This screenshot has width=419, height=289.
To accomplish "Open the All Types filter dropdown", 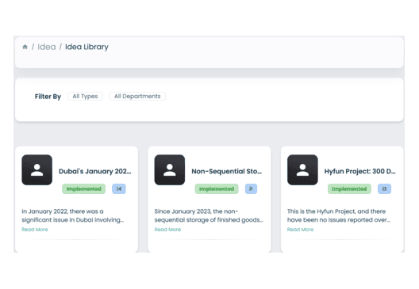I will [85, 97].
